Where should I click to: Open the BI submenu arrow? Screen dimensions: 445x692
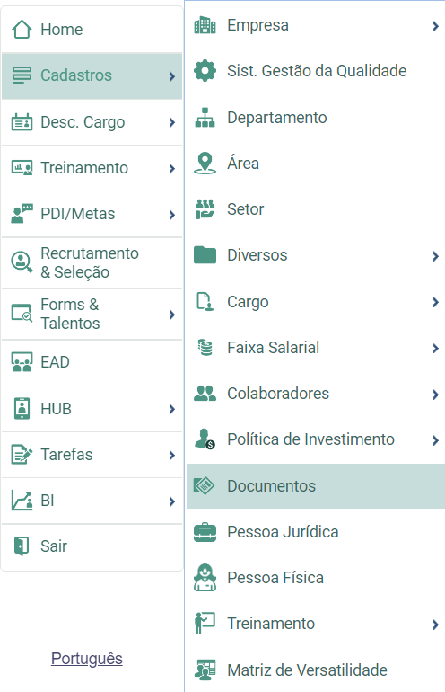pyautogui.click(x=172, y=501)
